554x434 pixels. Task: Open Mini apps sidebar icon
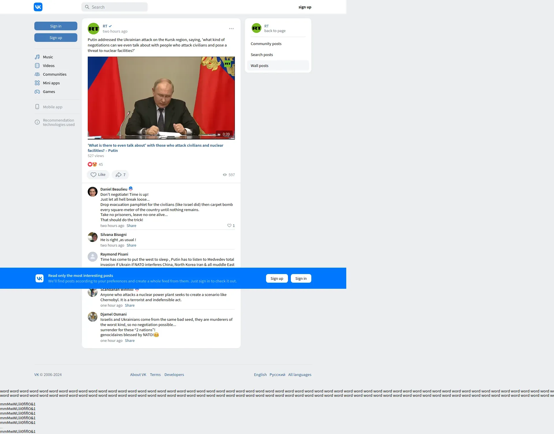pos(37,83)
